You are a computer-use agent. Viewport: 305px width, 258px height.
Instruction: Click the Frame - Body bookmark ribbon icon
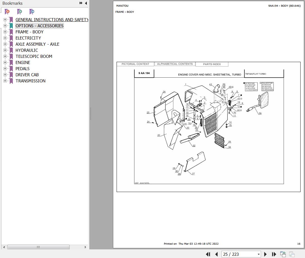point(11,32)
